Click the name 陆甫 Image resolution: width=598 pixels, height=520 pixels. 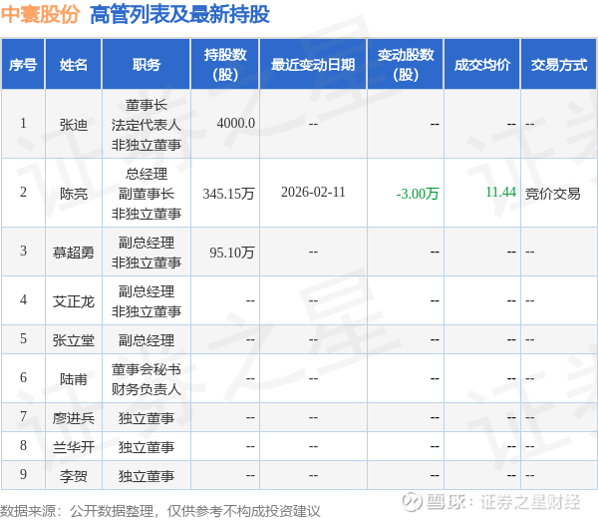pyautogui.click(x=73, y=379)
